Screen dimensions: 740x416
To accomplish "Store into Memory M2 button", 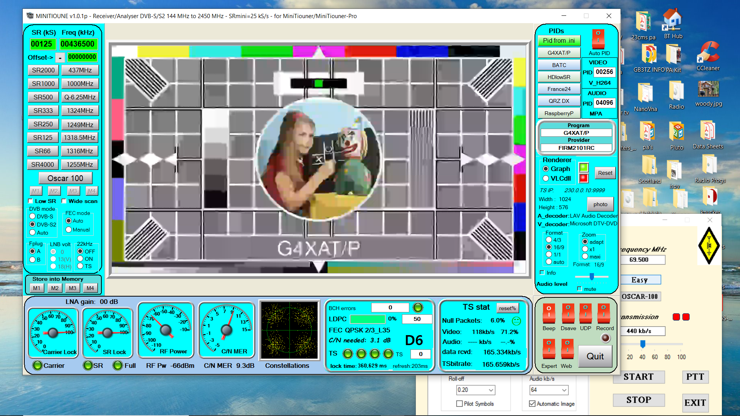I will click(x=55, y=288).
